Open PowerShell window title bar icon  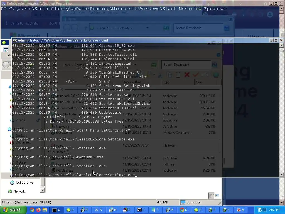click(3, 3)
